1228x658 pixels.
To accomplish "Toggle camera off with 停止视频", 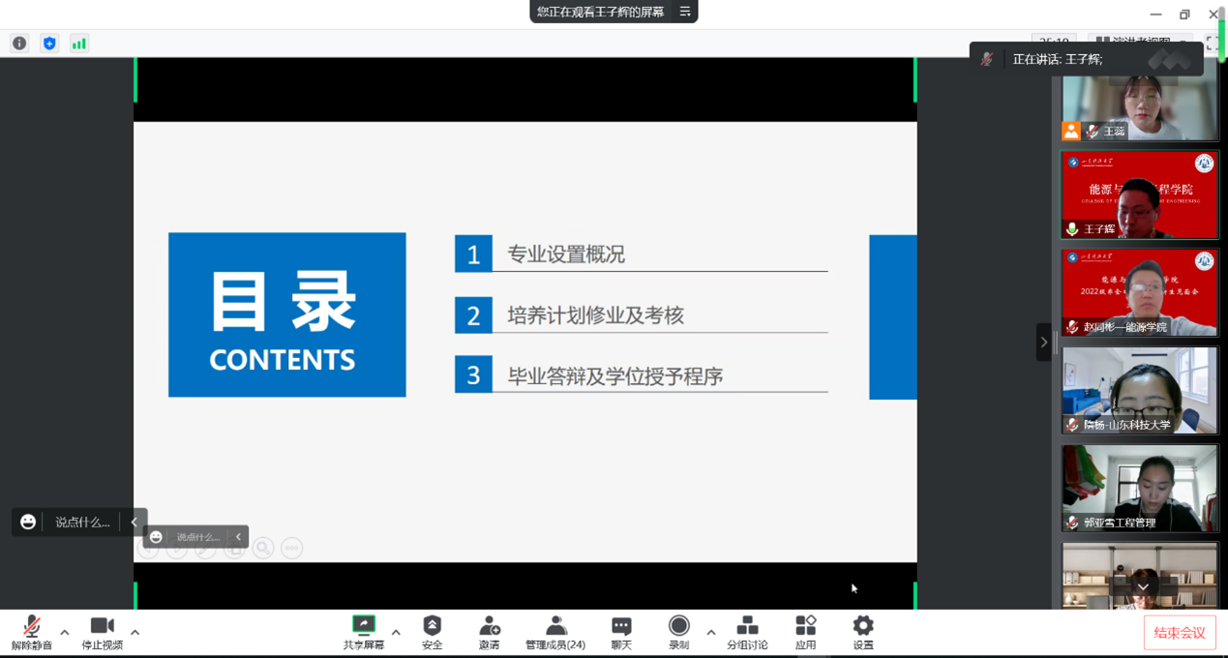I will point(102,632).
